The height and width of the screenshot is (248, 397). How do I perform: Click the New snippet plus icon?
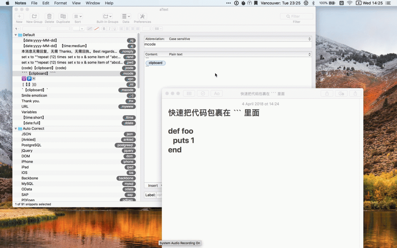click(19, 16)
